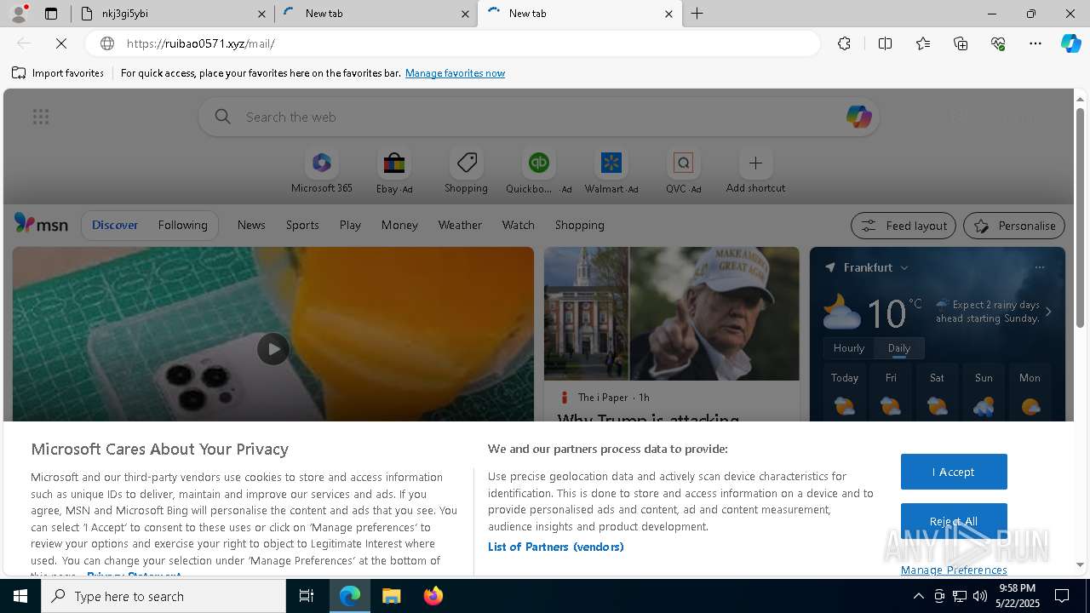Viewport: 1090px width, 613px height.
Task: Click taskbar Type here to search box
Action: tap(163, 596)
